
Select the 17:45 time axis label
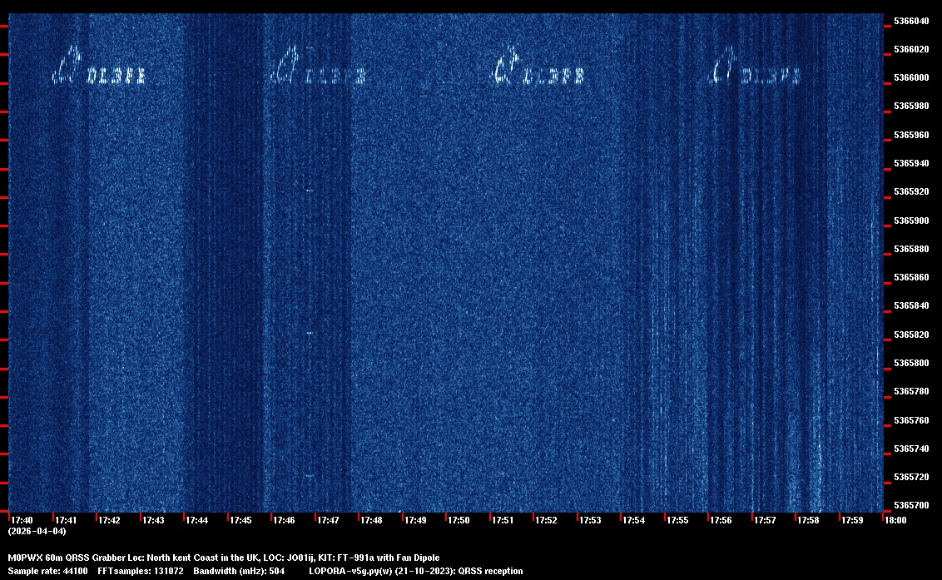pos(240,520)
